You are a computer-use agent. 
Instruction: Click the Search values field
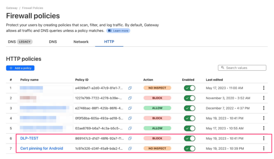point(242,68)
